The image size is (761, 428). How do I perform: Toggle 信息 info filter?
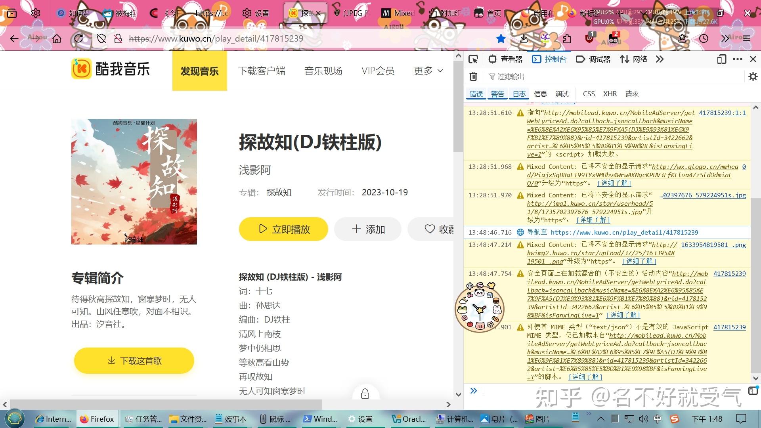point(540,94)
